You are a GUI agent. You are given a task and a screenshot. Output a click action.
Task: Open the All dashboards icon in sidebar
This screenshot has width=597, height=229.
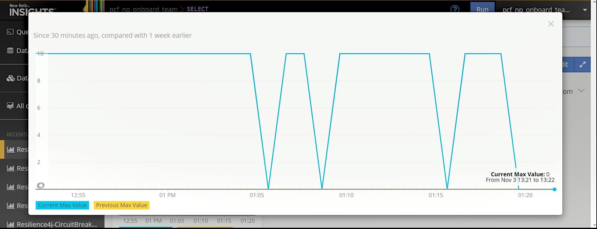pos(10,106)
